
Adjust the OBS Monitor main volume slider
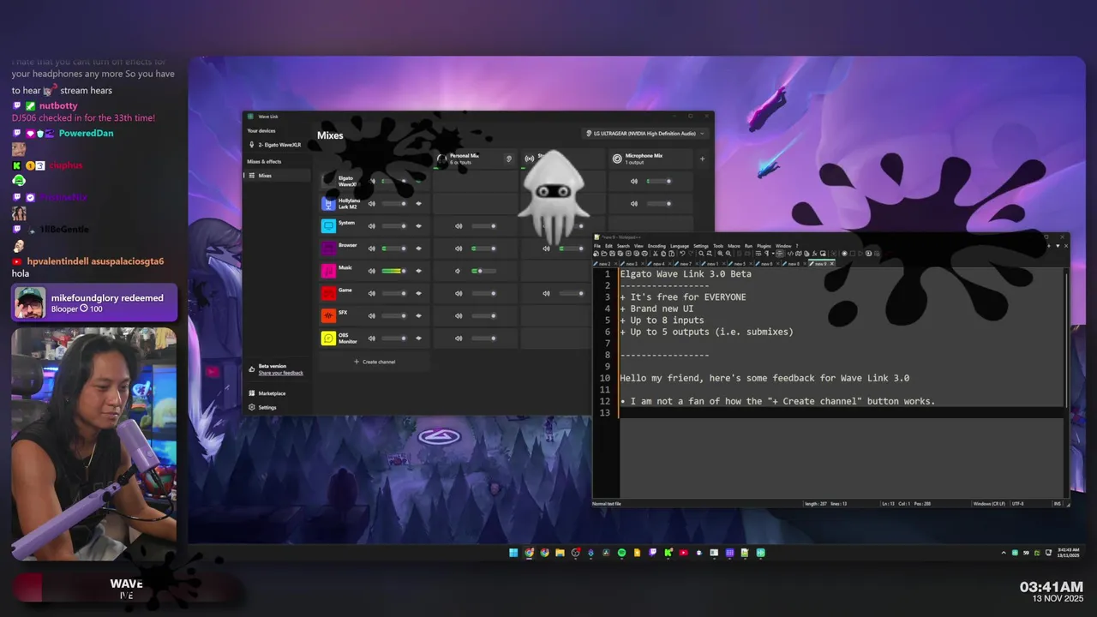point(394,338)
